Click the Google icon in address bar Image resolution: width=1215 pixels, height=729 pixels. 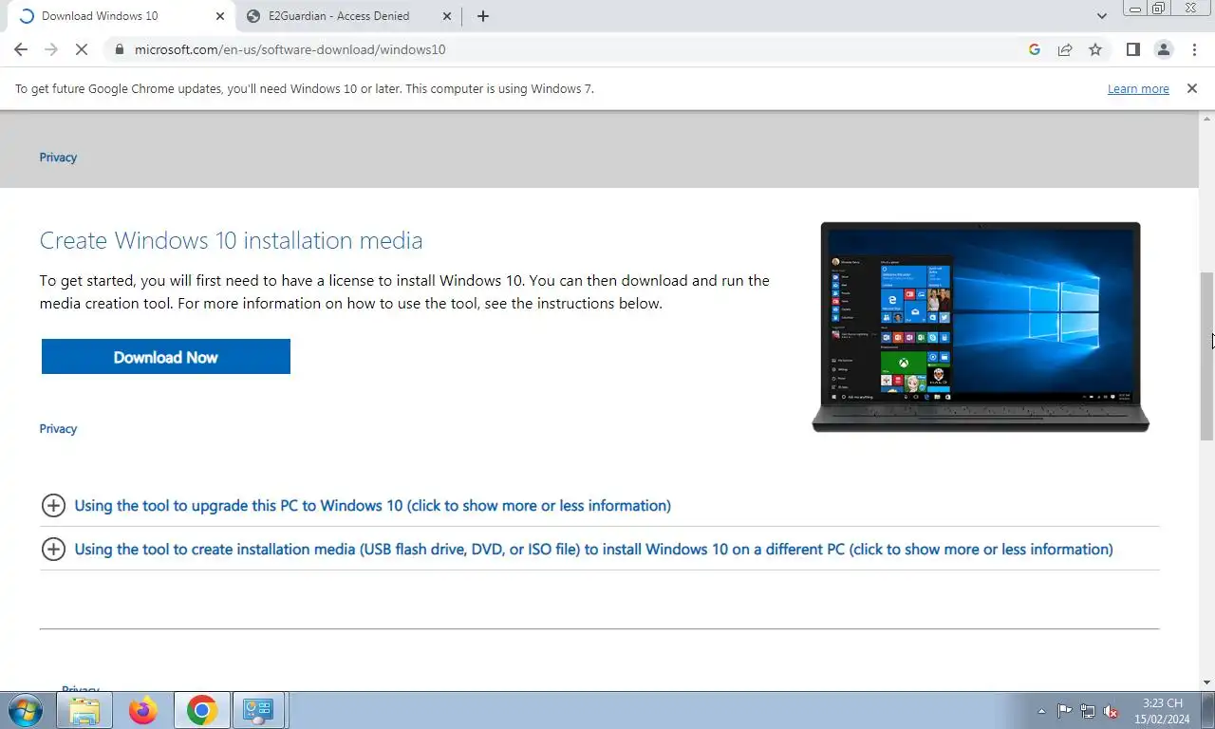pos(1035,49)
